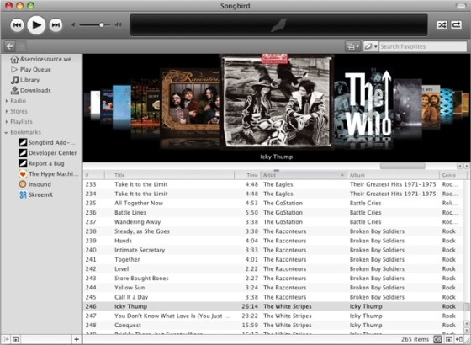Toggle repeat mode

point(456,25)
